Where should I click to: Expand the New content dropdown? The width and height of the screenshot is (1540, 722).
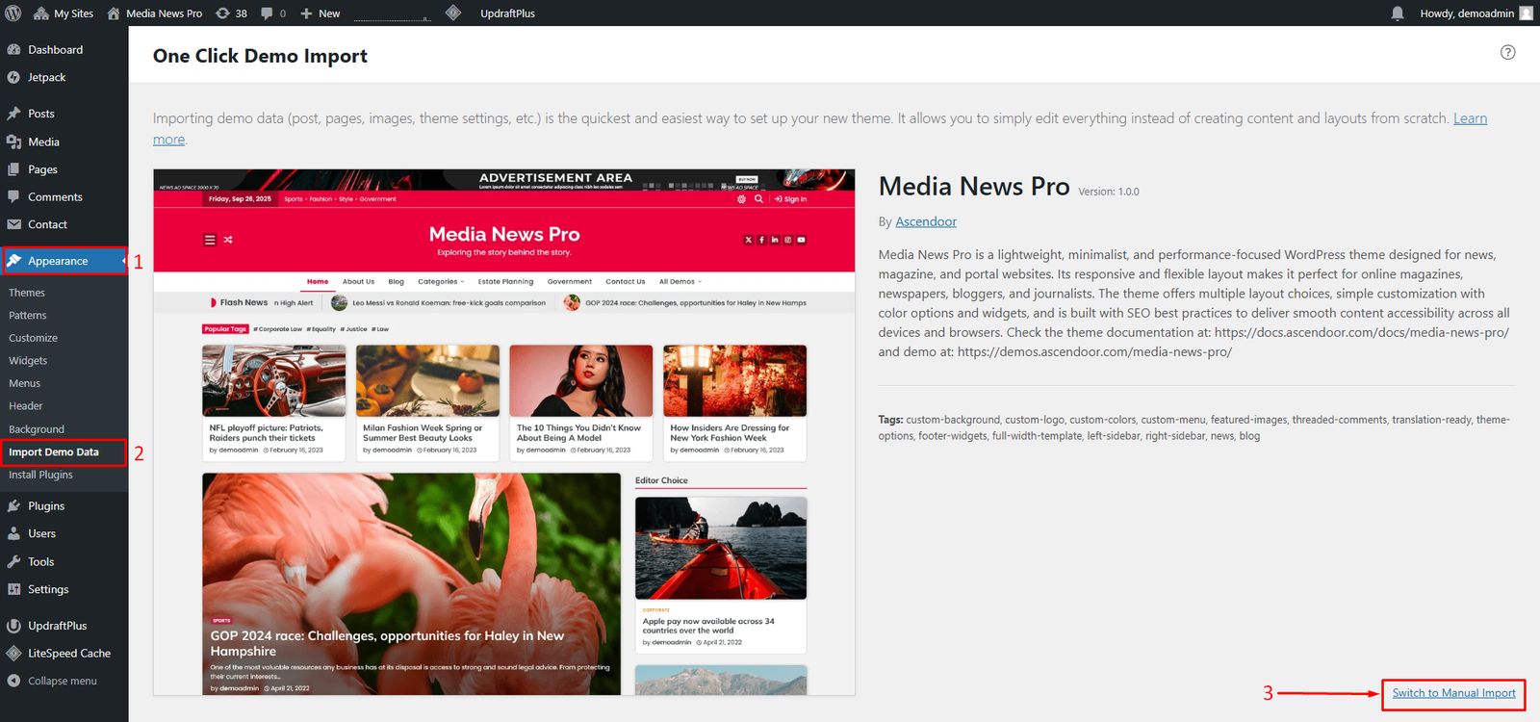tap(321, 13)
